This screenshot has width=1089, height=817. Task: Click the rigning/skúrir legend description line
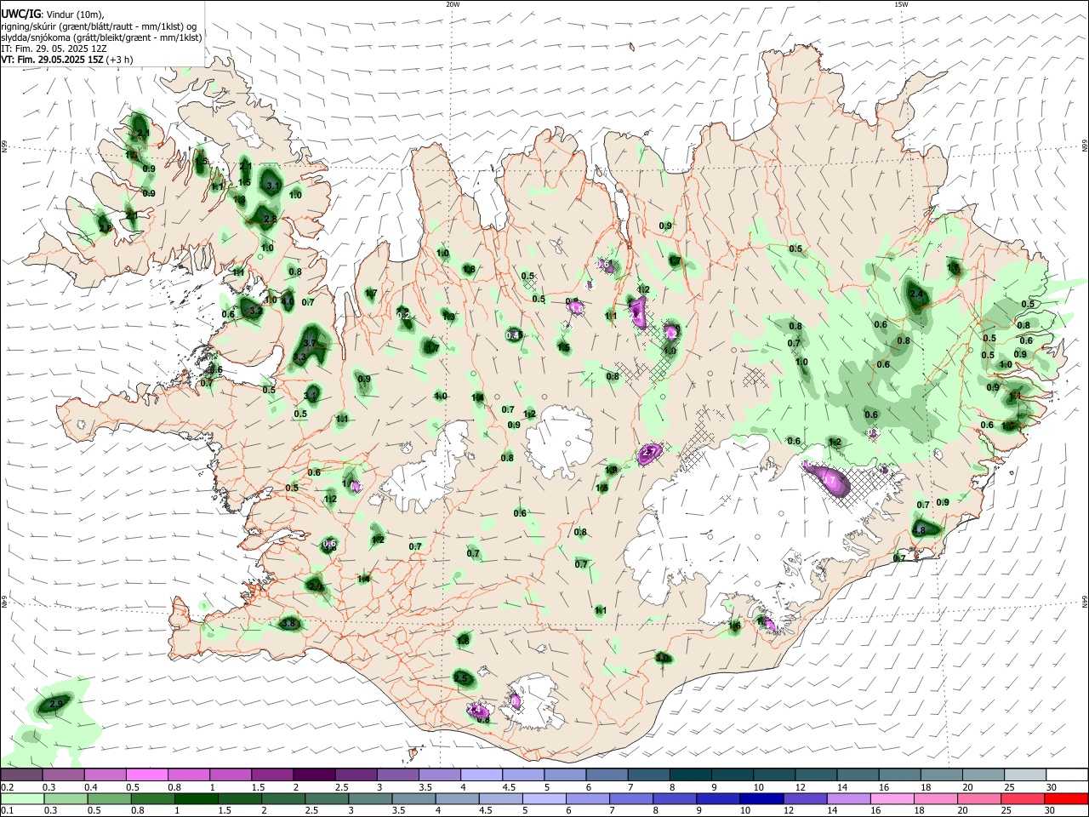99,26
